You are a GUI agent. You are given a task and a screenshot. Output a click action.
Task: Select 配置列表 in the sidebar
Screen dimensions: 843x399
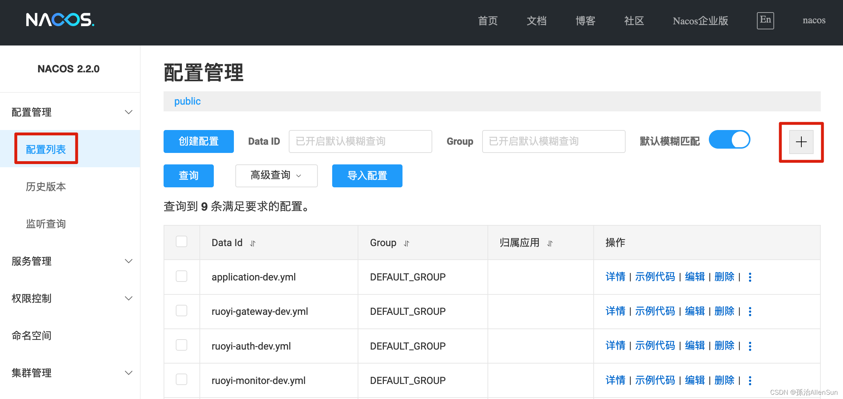(46, 149)
